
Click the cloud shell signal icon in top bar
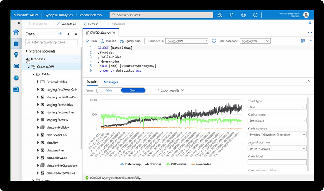(220, 15)
